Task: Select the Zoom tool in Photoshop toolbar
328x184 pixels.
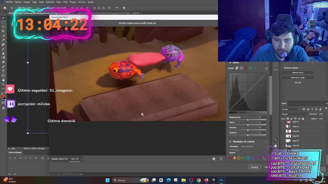Action: (3, 84)
